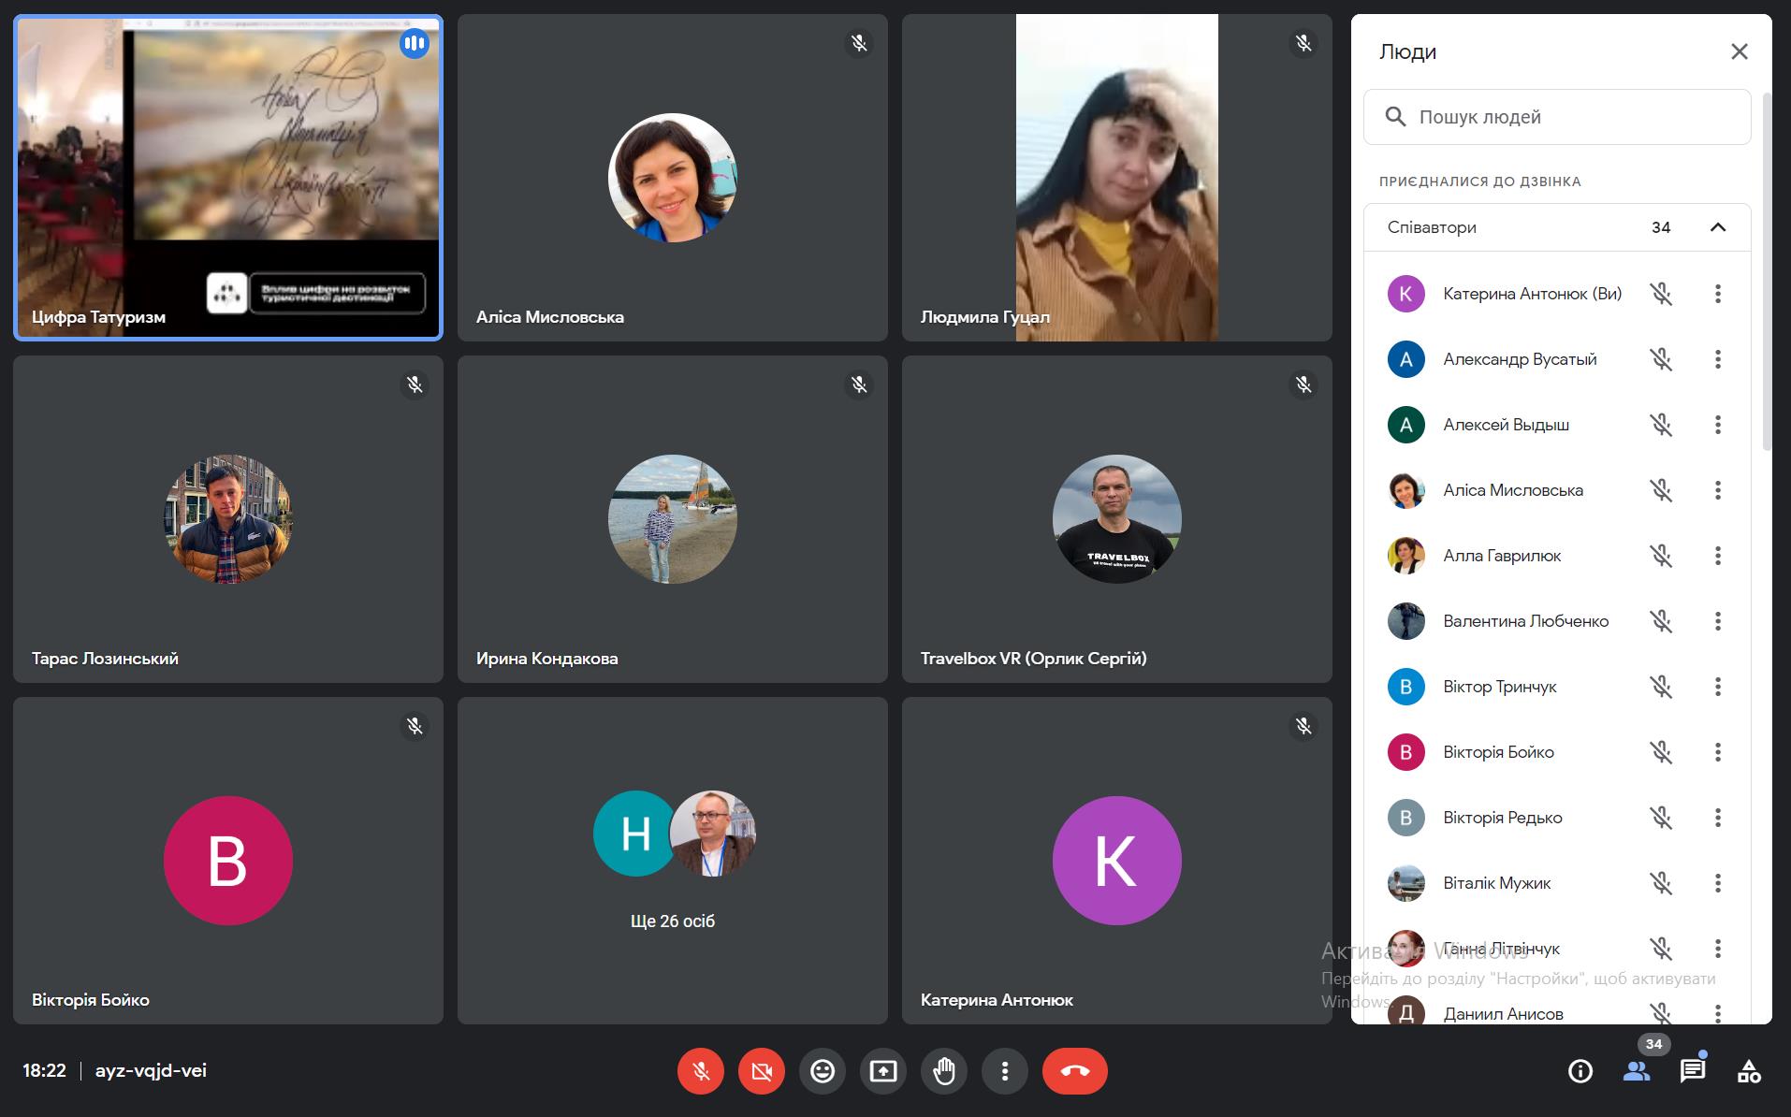
Task: Open the emoji reactions button
Action: click(x=823, y=1071)
